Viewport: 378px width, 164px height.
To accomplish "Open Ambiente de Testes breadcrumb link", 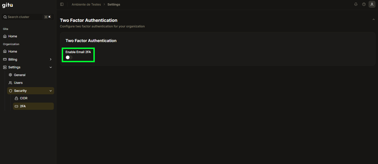I will tap(86, 4).
